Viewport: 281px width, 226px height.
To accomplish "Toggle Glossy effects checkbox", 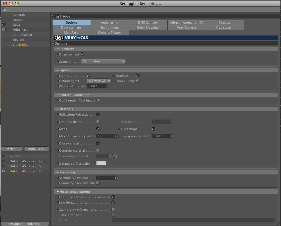I will [98, 143].
